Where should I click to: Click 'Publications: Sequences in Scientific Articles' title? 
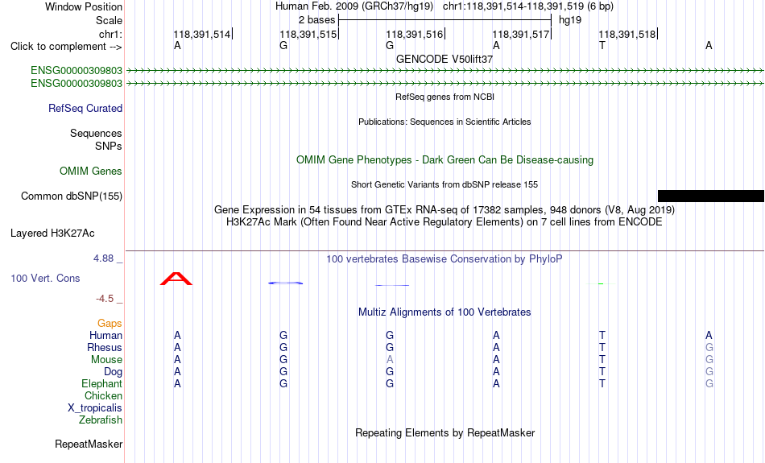[445, 122]
